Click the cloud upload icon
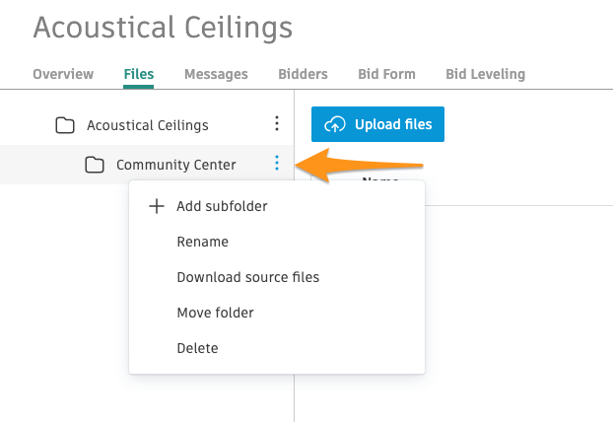This screenshot has width=613, height=422. click(335, 124)
